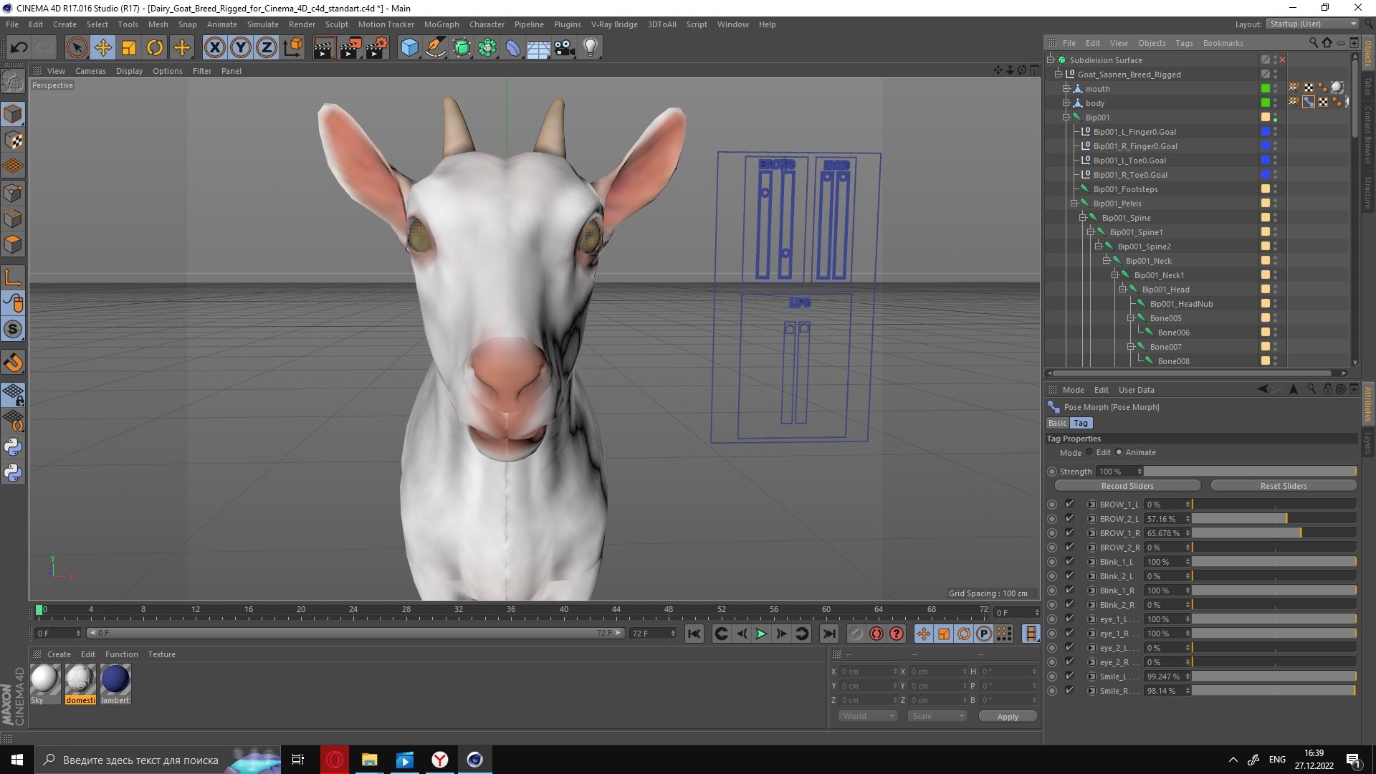This screenshot has width=1376, height=774.
Task: Add a Light object
Action: (x=591, y=48)
